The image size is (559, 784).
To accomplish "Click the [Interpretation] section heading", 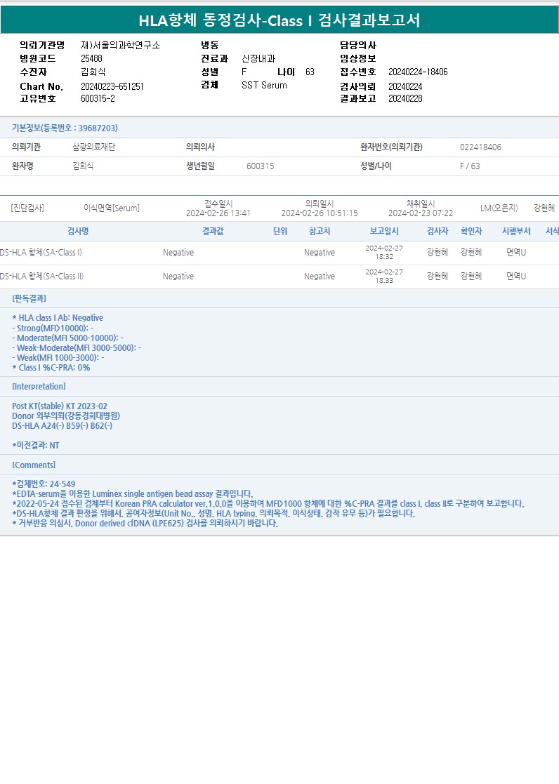I will pos(39,387).
